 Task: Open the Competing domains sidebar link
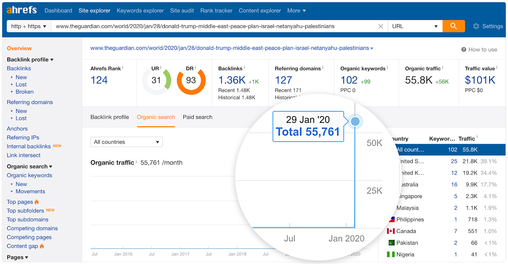coord(32,228)
